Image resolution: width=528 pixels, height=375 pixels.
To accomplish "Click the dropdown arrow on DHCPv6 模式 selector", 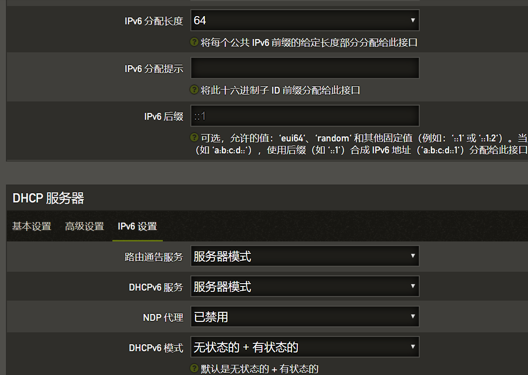I will click(x=412, y=347).
